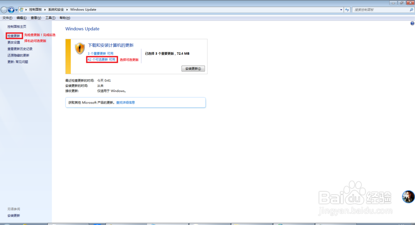Screen dimensions: 415x225
Task: Select 系统和安全 breadcrumb in address bar
Action: 56,10
